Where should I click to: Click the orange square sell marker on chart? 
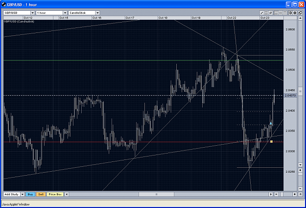271,141
